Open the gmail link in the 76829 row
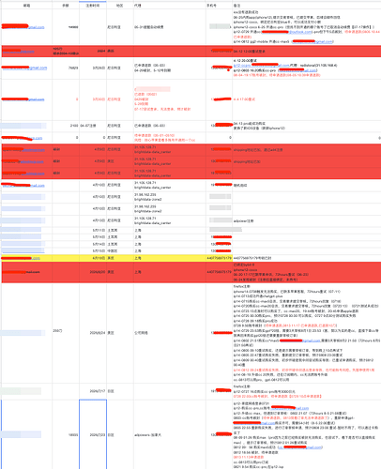The image size is (381, 469). click(24, 68)
